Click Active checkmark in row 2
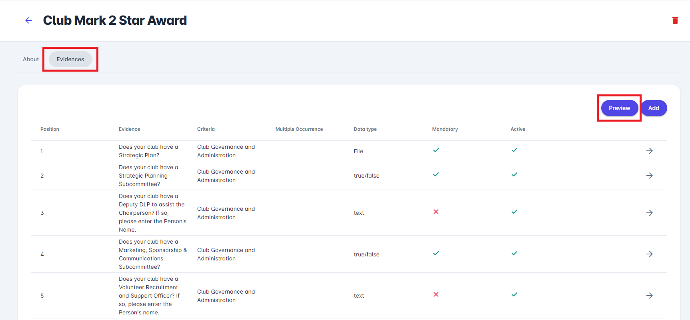 click(514, 174)
